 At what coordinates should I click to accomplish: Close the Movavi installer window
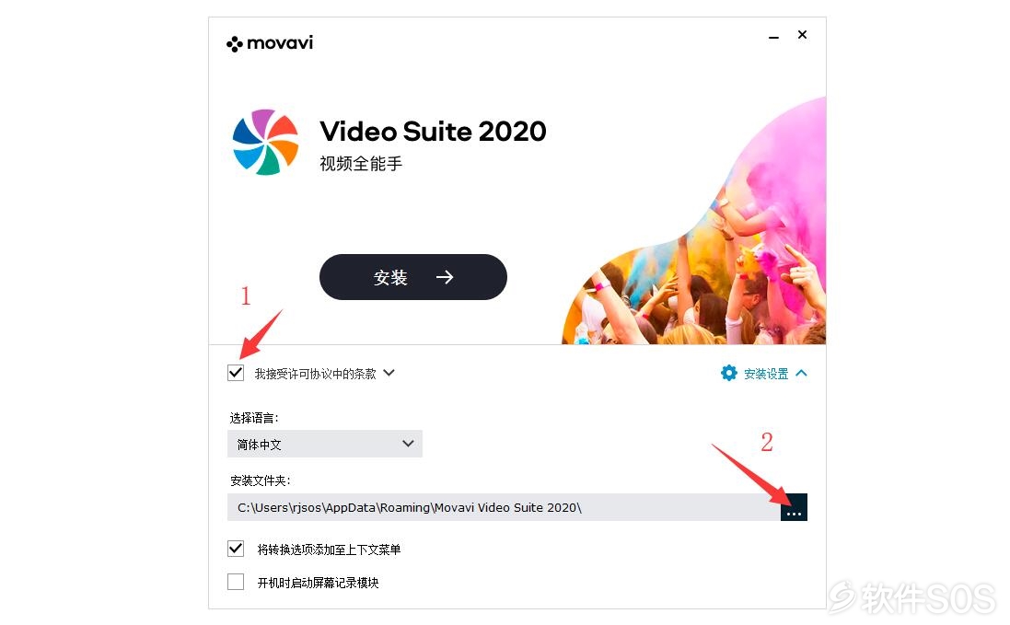pyautogui.click(x=802, y=35)
